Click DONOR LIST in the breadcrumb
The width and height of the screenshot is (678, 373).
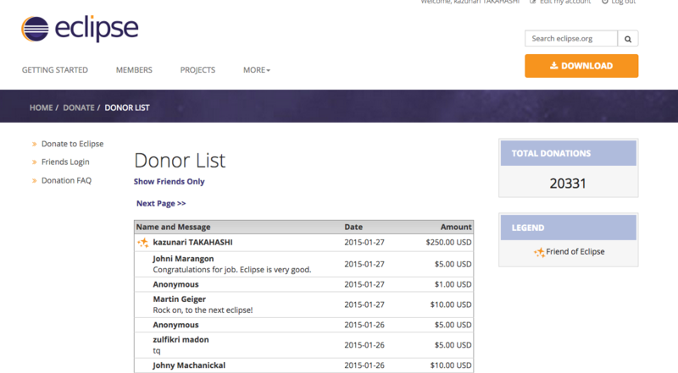click(x=127, y=108)
